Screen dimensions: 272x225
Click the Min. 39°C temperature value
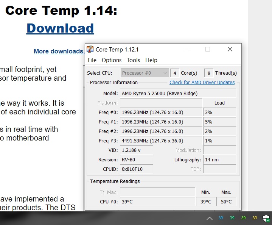[206, 202]
